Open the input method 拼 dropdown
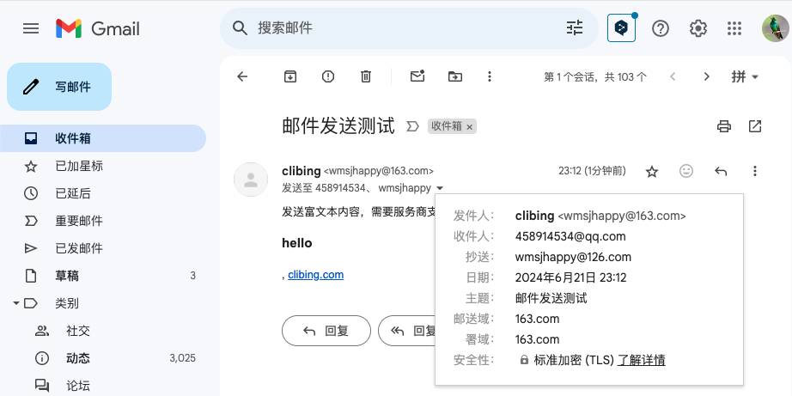Viewport: 792px width, 396px height. (745, 76)
